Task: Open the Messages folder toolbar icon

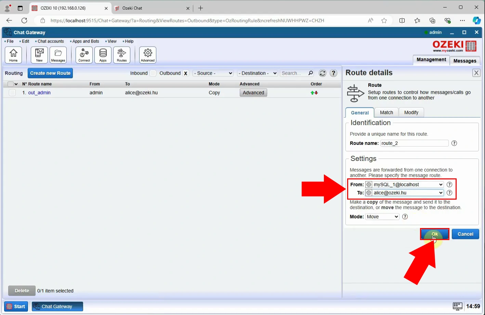Action: pos(58,55)
